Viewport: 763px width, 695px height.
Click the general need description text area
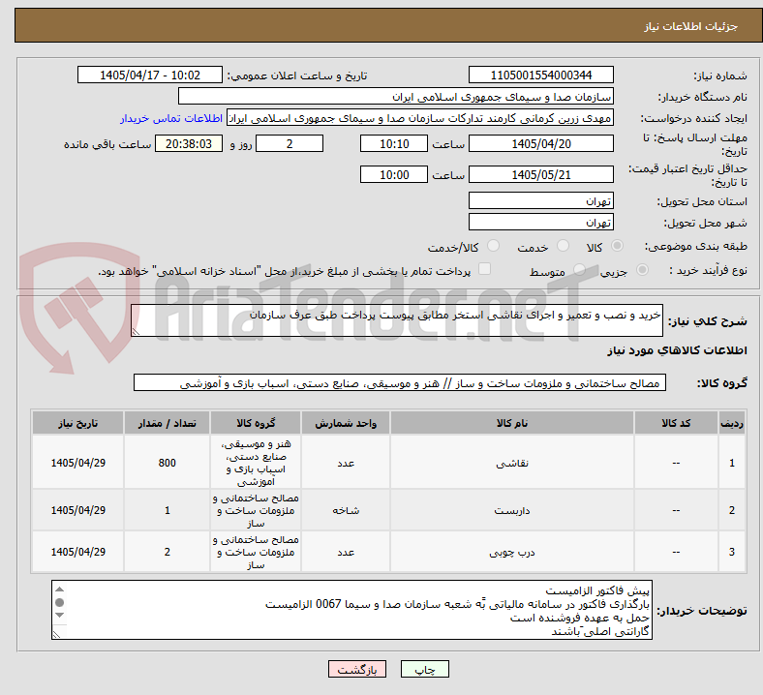coord(397,320)
